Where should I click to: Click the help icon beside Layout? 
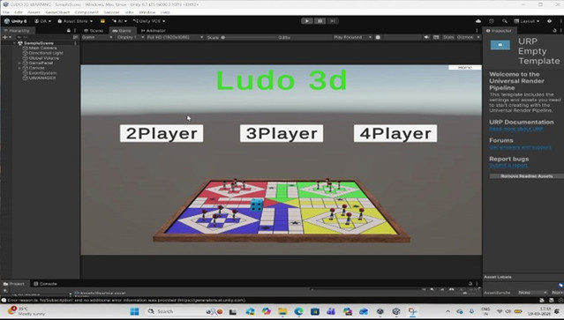tap(549, 21)
